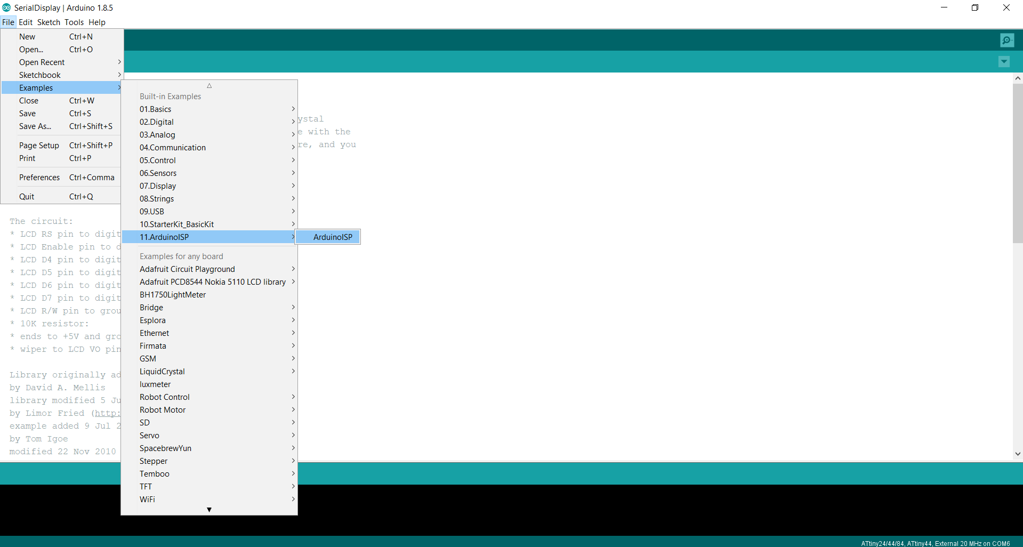Open Robot Motor examples submenu
Screen dimensions: 1023x547
point(210,410)
